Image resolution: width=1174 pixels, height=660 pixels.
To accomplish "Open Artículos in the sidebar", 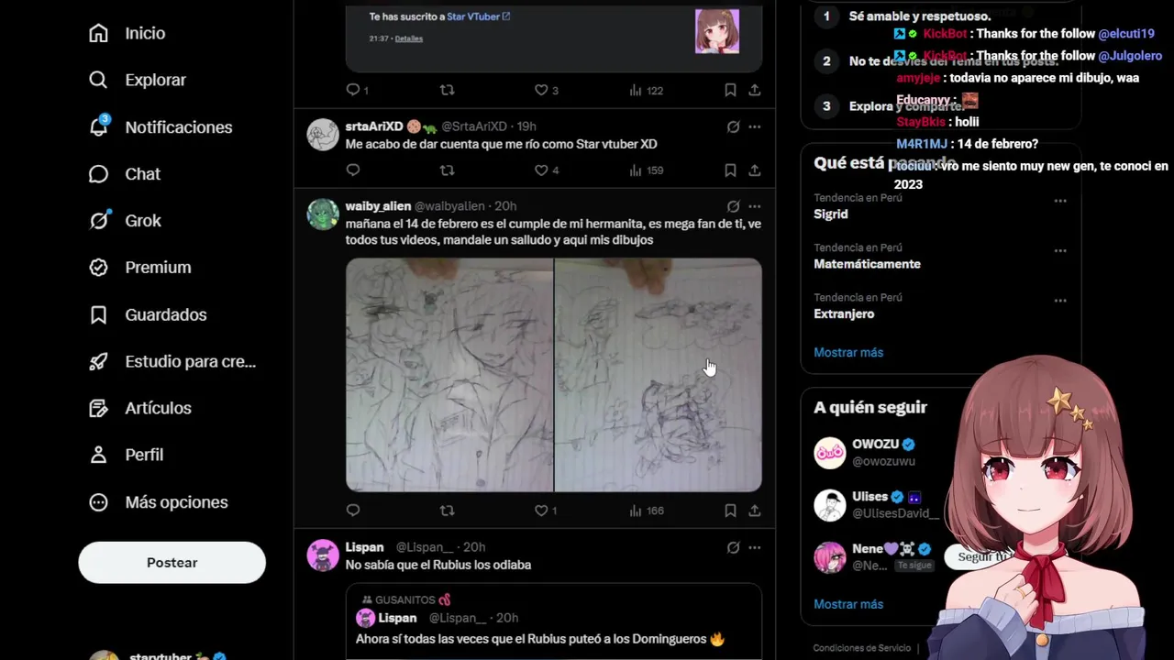I will click(x=158, y=408).
